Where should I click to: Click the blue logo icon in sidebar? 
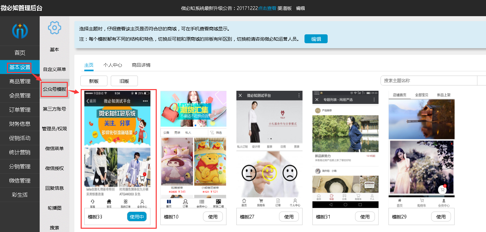[x=20, y=31]
